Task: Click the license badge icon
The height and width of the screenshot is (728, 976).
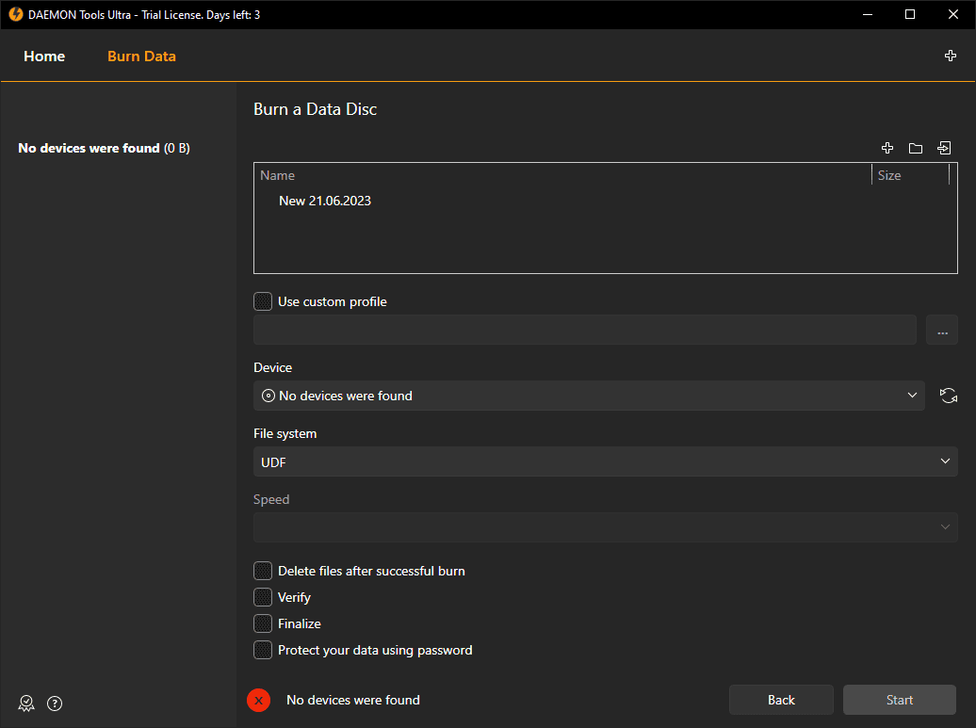Action: (26, 704)
